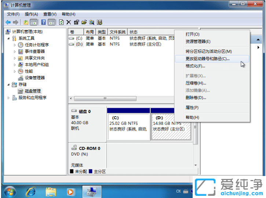Click the Up one level folder icon
Image resolution: width=266 pixels, height=198 pixels.
point(26,22)
